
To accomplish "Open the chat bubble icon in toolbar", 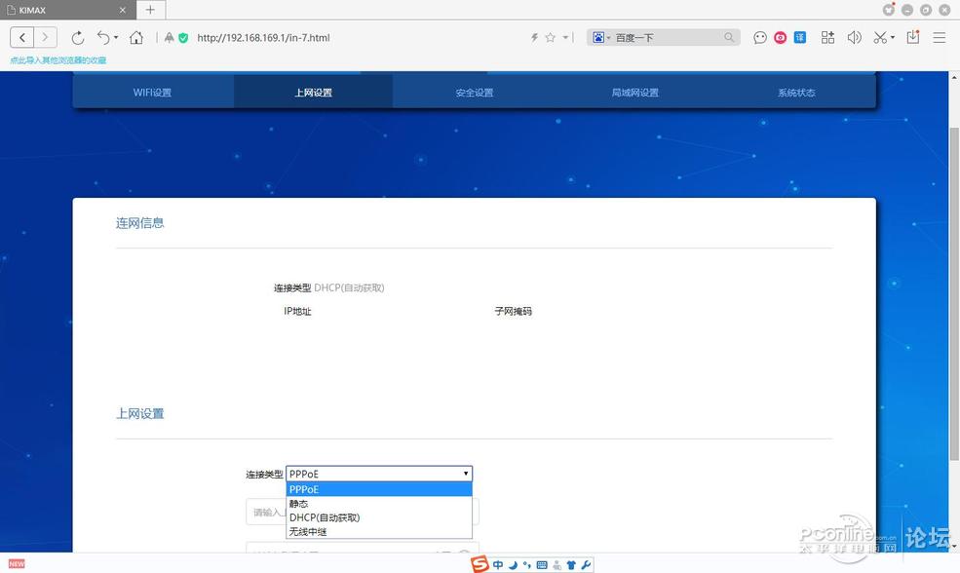I will 760,37.
